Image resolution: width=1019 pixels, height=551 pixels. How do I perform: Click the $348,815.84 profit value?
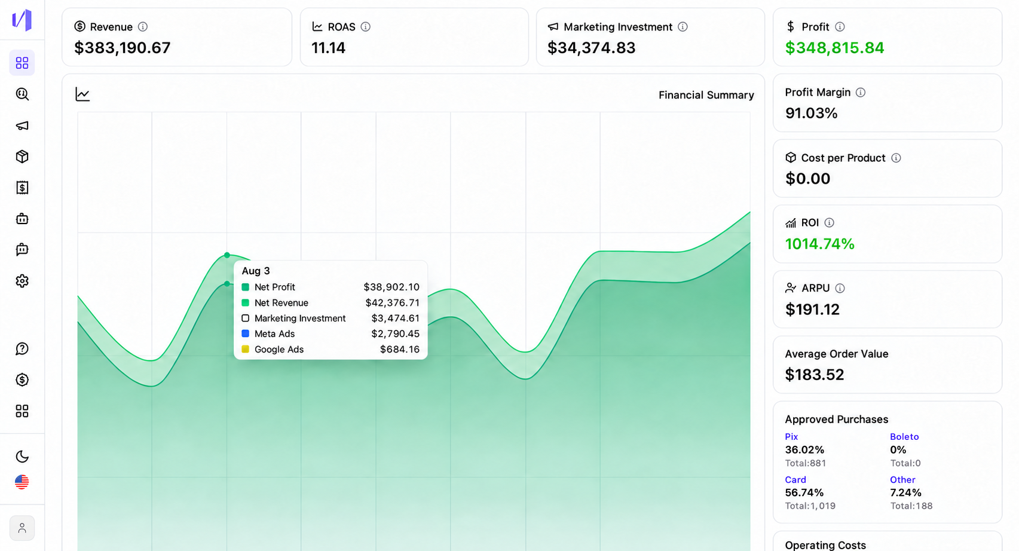pos(835,48)
